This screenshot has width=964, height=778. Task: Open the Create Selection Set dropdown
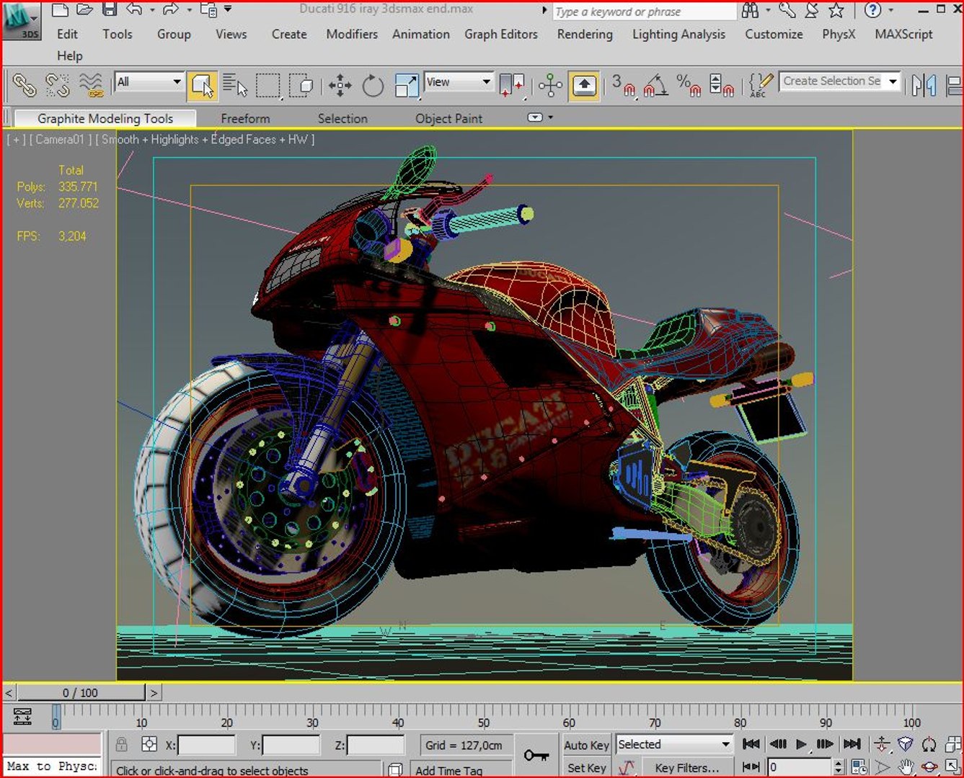[x=840, y=81]
